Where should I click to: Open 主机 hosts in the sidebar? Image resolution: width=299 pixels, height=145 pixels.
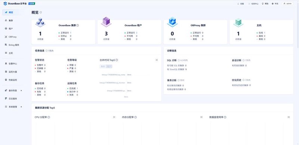[9, 53]
